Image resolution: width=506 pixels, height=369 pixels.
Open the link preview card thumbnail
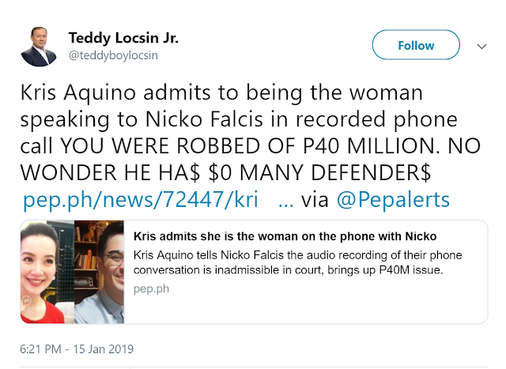(72, 271)
